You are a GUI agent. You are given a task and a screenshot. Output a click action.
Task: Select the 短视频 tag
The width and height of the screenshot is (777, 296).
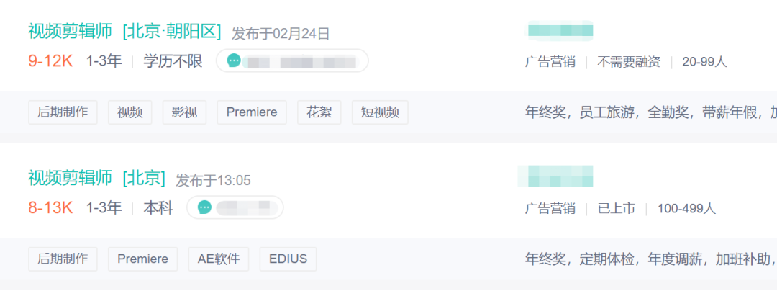tap(380, 112)
